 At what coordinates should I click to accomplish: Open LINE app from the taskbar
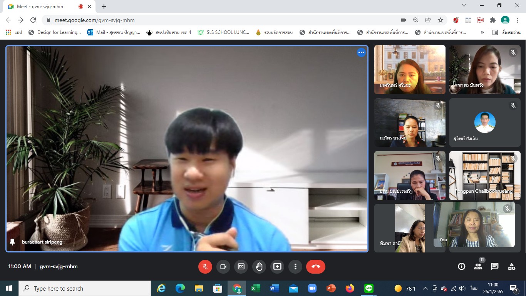(369, 288)
